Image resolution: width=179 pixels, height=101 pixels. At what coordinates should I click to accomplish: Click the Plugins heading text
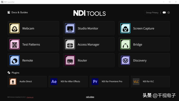pyautogui.click(x=15, y=73)
